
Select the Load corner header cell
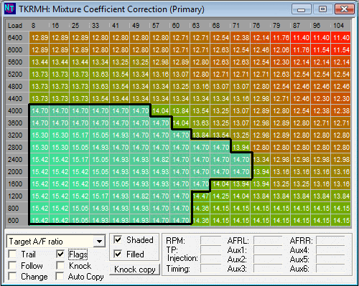click(17, 26)
